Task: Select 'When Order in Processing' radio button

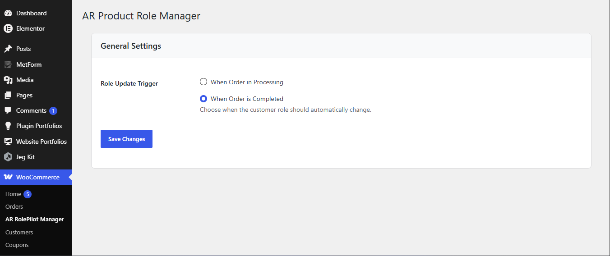Action: point(203,82)
